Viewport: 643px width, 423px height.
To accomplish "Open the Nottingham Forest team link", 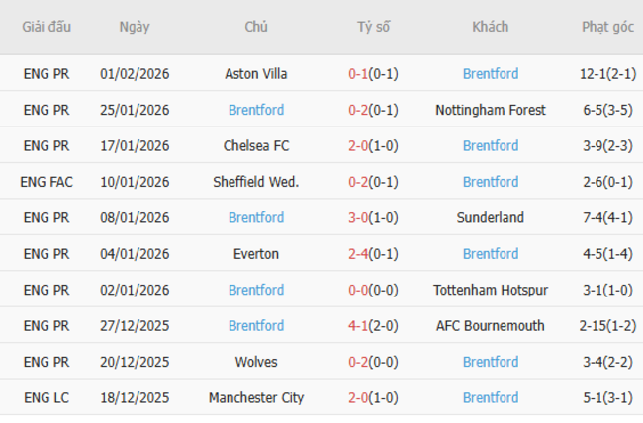I will [490, 110].
